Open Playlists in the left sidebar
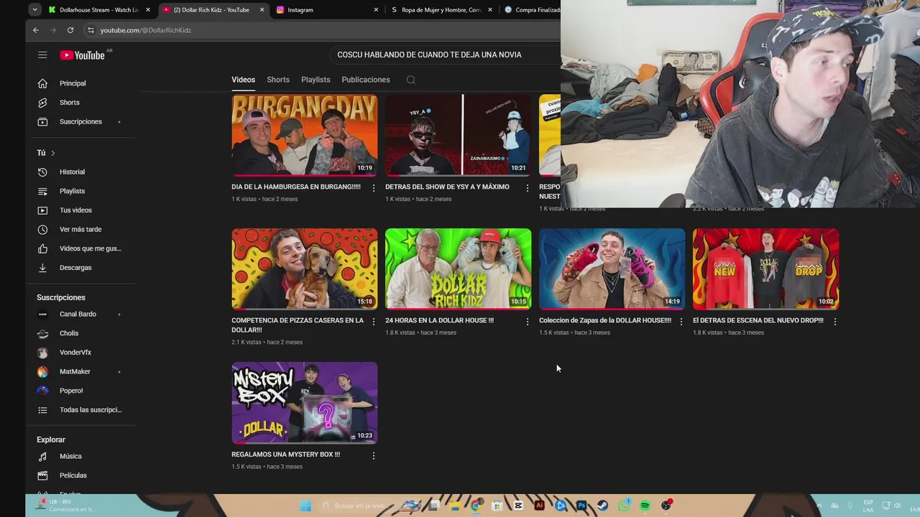The height and width of the screenshot is (517, 920). click(x=72, y=191)
